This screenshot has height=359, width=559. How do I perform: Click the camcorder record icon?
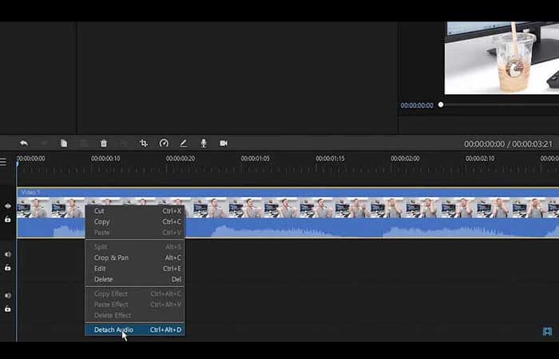click(224, 143)
